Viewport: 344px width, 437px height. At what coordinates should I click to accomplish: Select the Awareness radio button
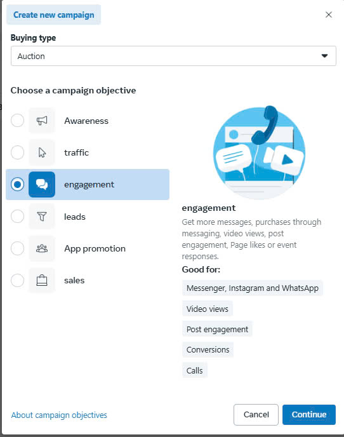17,121
